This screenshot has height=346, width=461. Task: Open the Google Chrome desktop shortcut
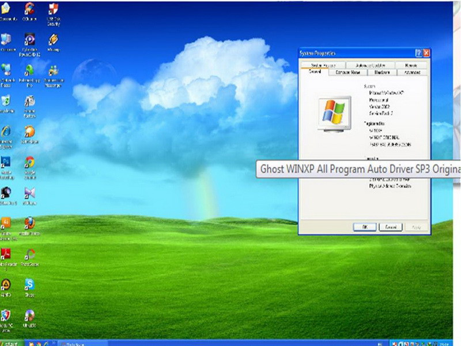point(29,163)
